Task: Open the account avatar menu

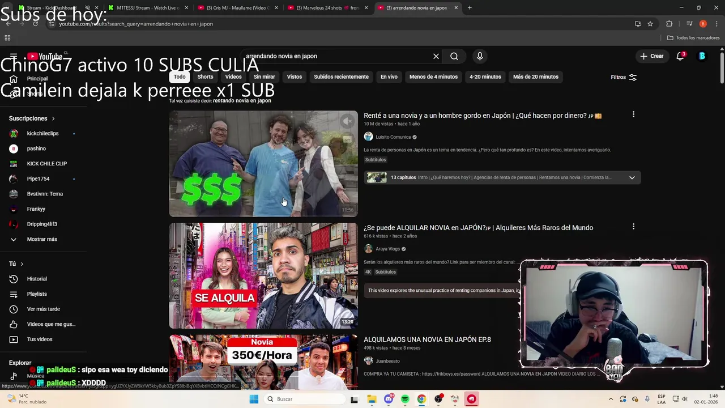Action: pyautogui.click(x=702, y=56)
